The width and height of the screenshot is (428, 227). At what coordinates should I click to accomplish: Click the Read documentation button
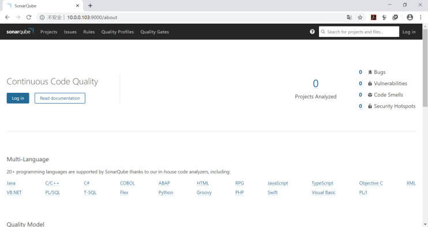pyautogui.click(x=60, y=98)
